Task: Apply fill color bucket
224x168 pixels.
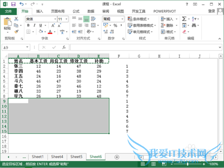Action: coord(41,31)
